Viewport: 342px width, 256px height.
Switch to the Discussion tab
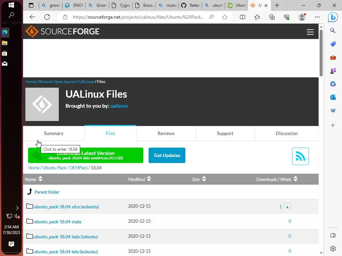tap(287, 133)
